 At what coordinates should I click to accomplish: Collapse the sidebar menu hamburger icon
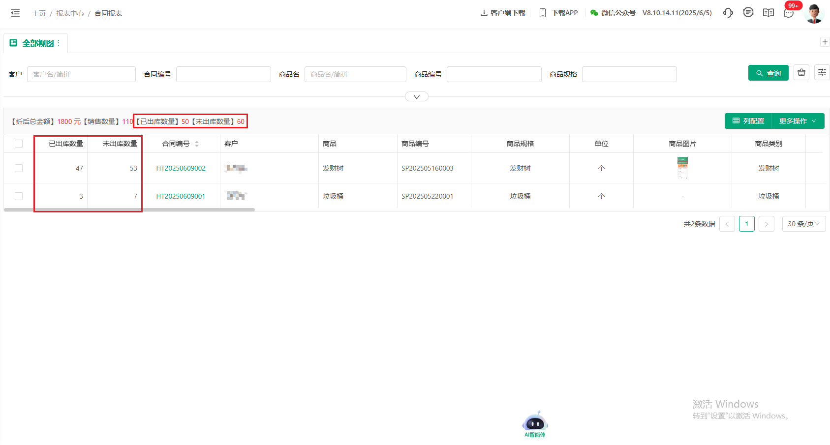point(15,13)
